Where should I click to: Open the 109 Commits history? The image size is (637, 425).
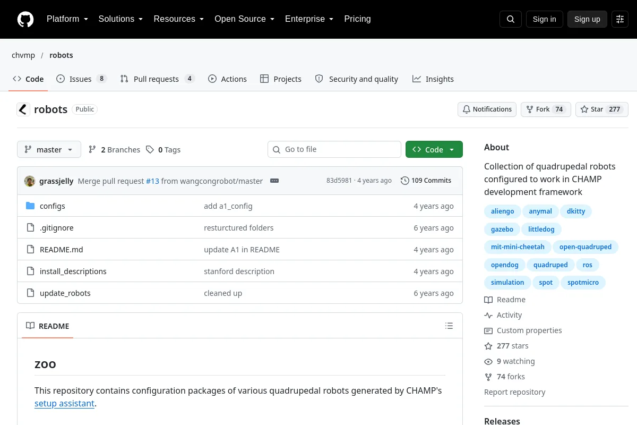pyautogui.click(x=426, y=181)
